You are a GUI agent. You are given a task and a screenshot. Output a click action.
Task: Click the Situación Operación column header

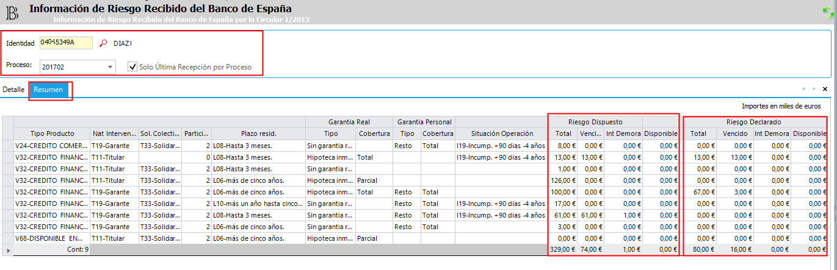pos(502,133)
